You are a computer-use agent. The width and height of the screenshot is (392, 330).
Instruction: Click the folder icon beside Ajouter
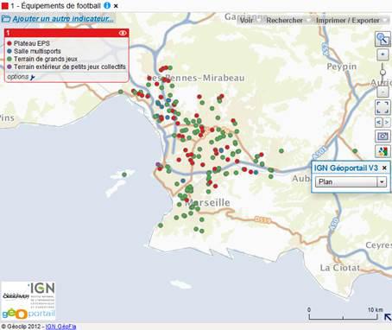point(6,19)
